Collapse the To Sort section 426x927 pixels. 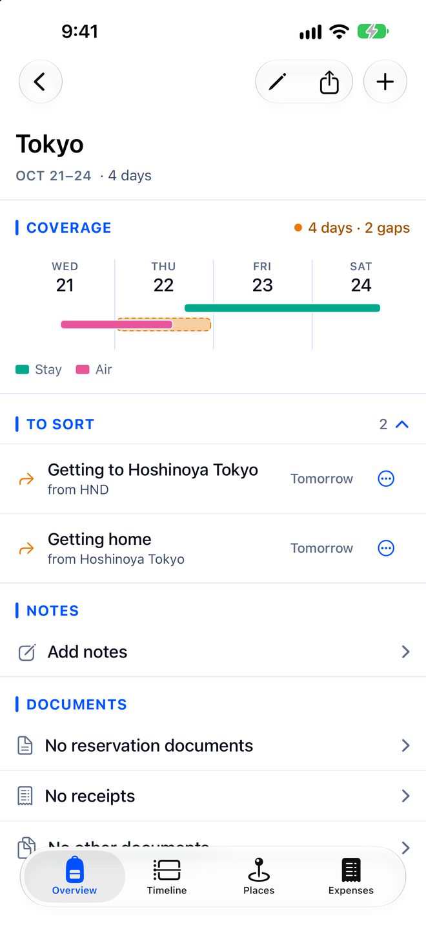(x=402, y=424)
